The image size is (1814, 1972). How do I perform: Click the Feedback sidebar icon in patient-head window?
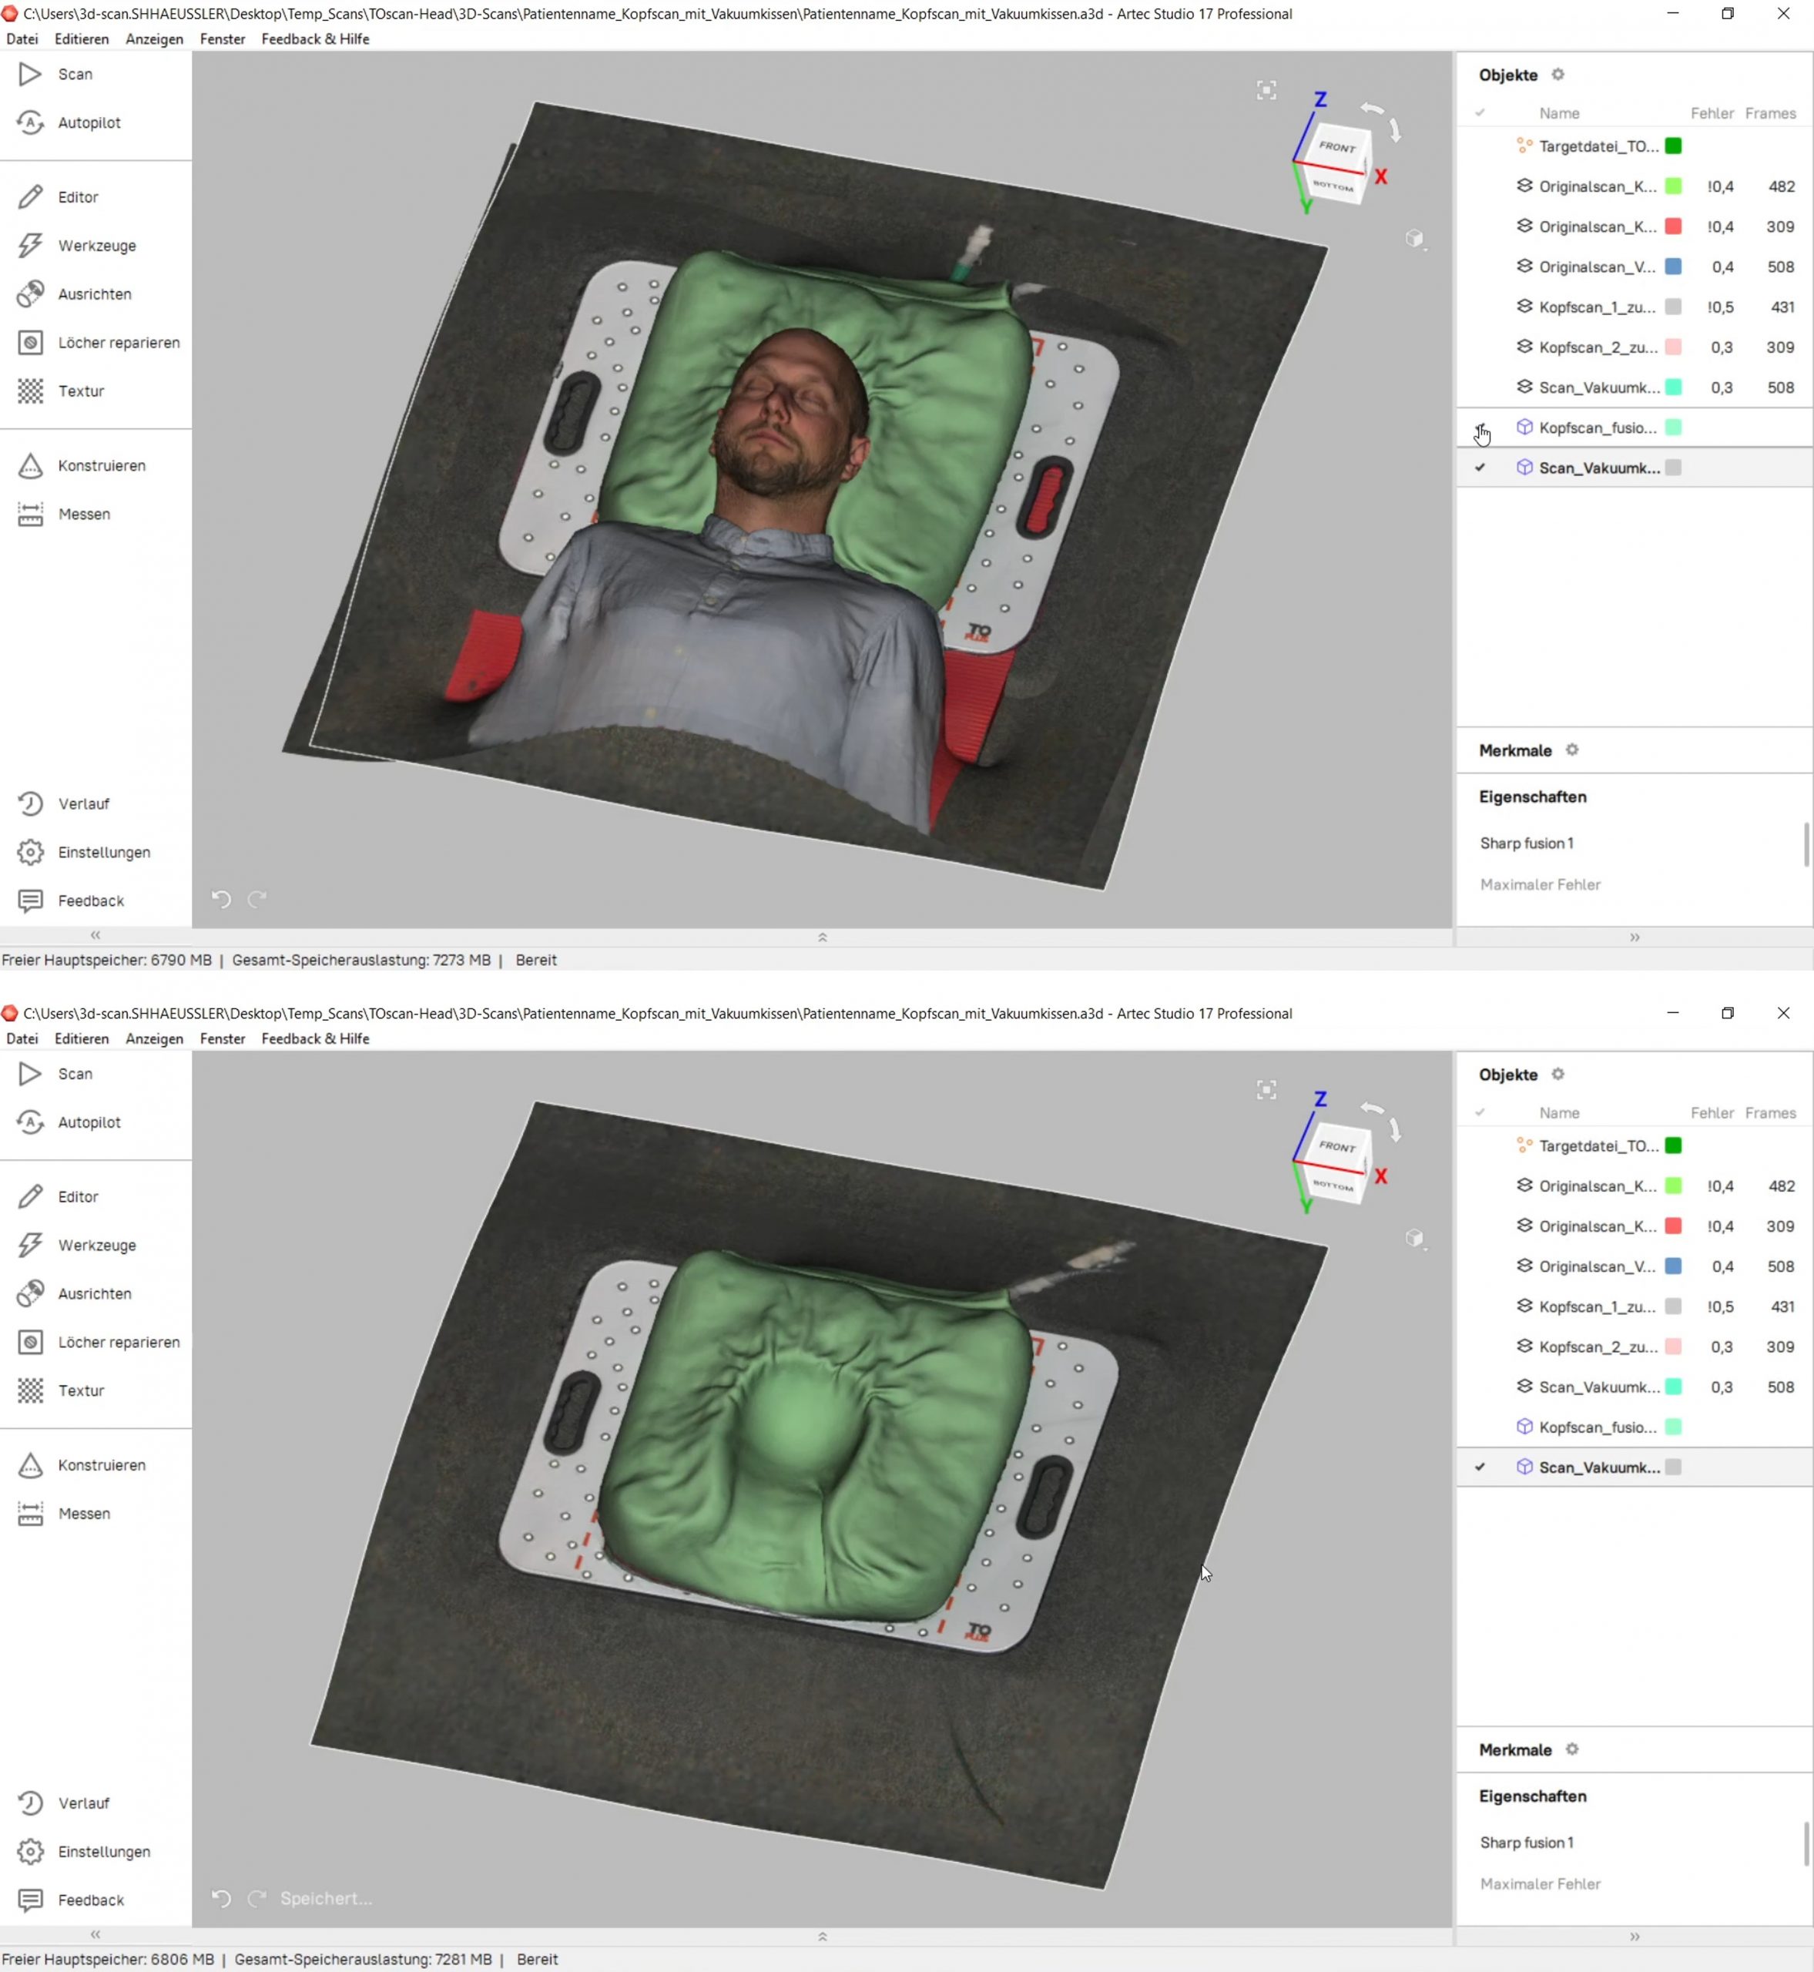coord(31,900)
